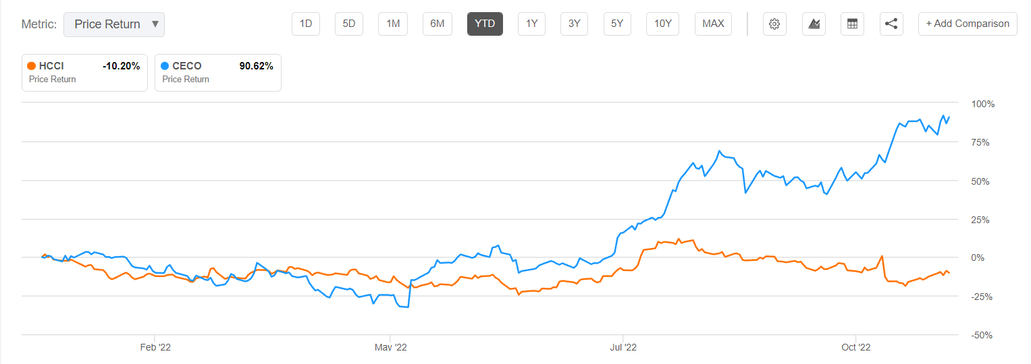
Task: Show the 10Y time range
Action: pos(663,24)
